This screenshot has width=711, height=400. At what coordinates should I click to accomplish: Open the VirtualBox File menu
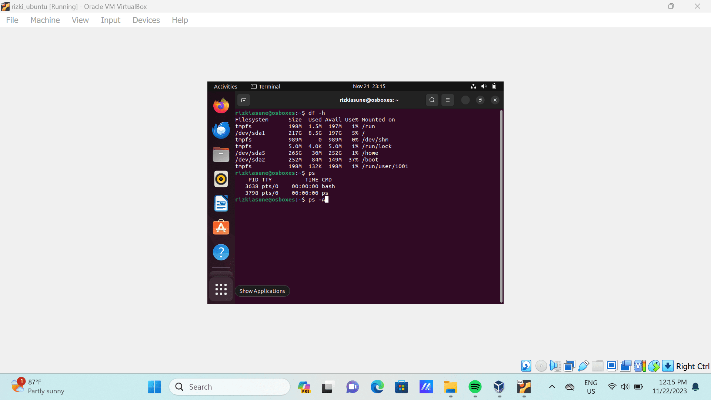click(12, 20)
